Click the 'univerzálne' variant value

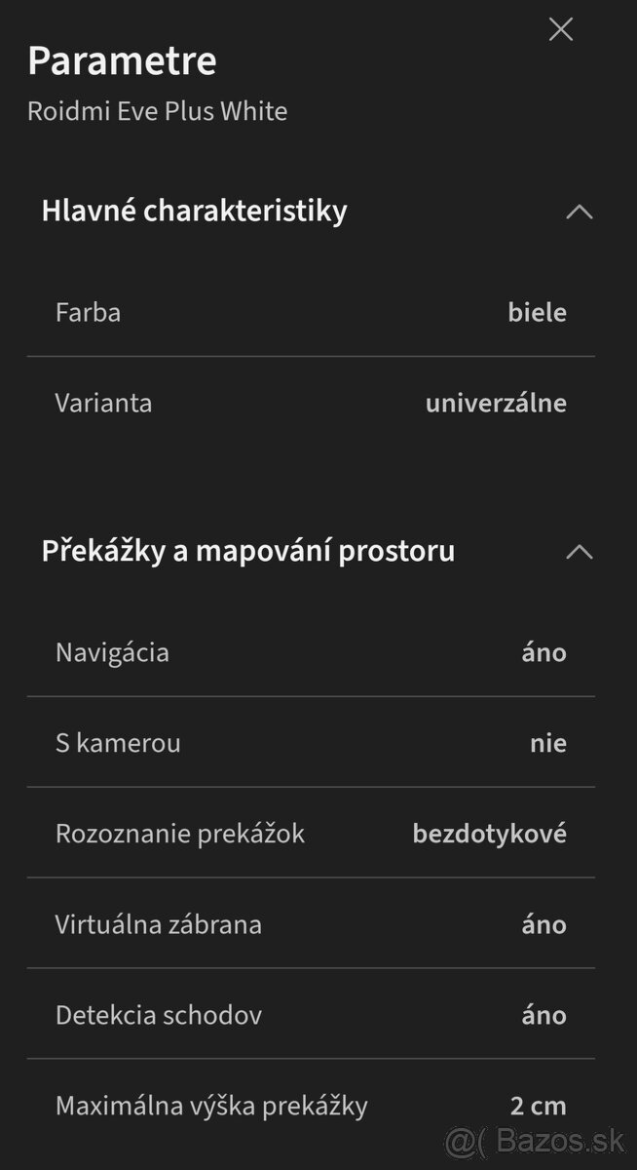pyautogui.click(x=496, y=403)
